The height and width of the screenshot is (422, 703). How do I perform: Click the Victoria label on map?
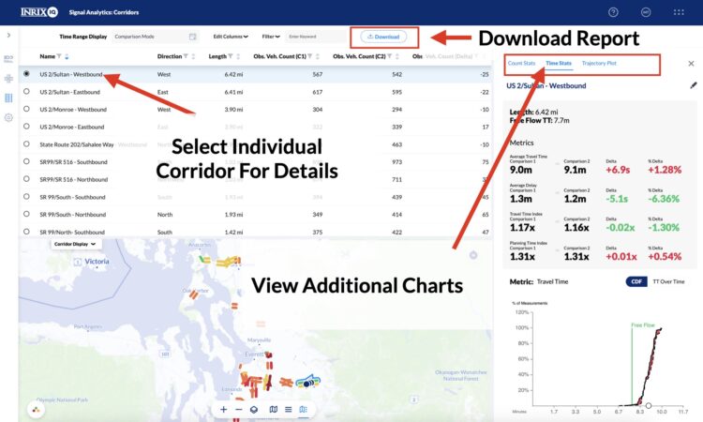(x=97, y=261)
